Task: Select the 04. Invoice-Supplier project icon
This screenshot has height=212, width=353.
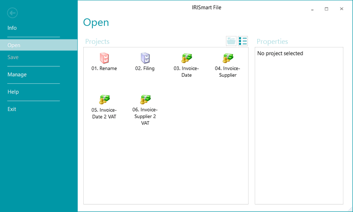Action: [x=227, y=58]
